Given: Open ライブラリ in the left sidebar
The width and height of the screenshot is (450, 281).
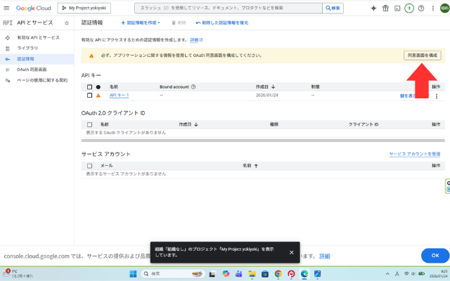Looking at the screenshot, I should 27,47.
